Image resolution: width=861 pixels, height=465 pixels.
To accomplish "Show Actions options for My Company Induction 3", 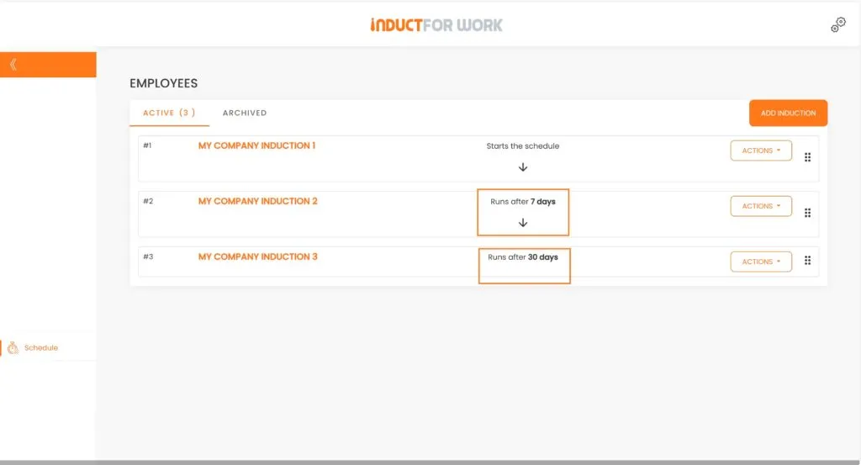I will tap(760, 262).
